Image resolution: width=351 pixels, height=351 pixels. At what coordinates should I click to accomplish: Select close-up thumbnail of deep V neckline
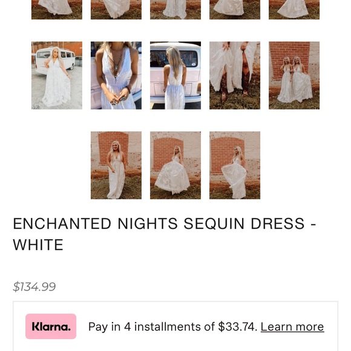coord(116,76)
